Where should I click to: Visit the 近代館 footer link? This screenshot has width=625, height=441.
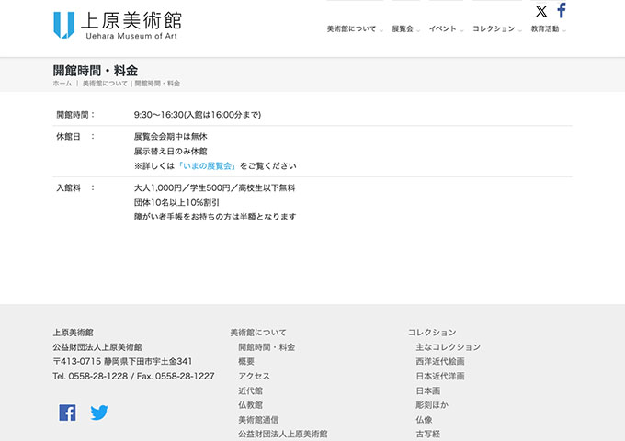coord(250,390)
